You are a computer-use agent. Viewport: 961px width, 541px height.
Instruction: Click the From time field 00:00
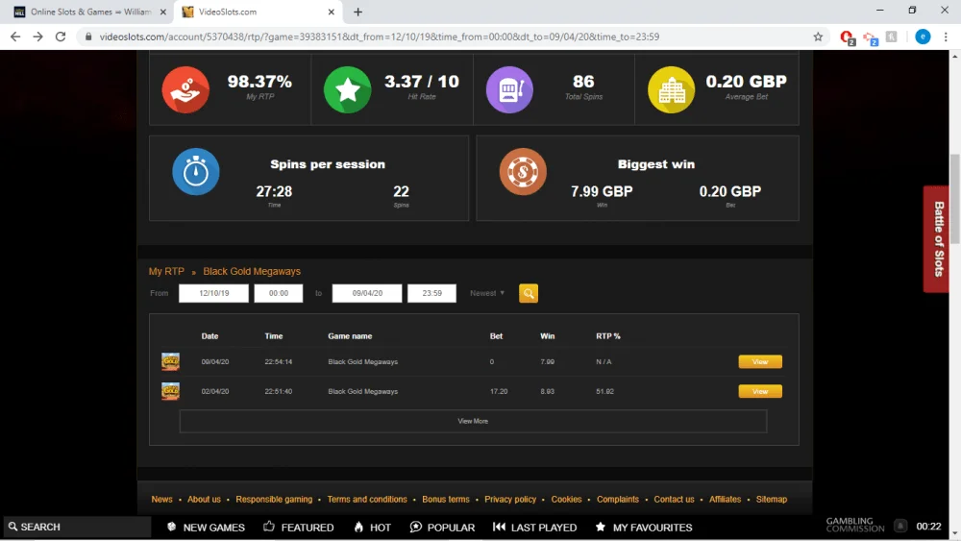coord(279,293)
